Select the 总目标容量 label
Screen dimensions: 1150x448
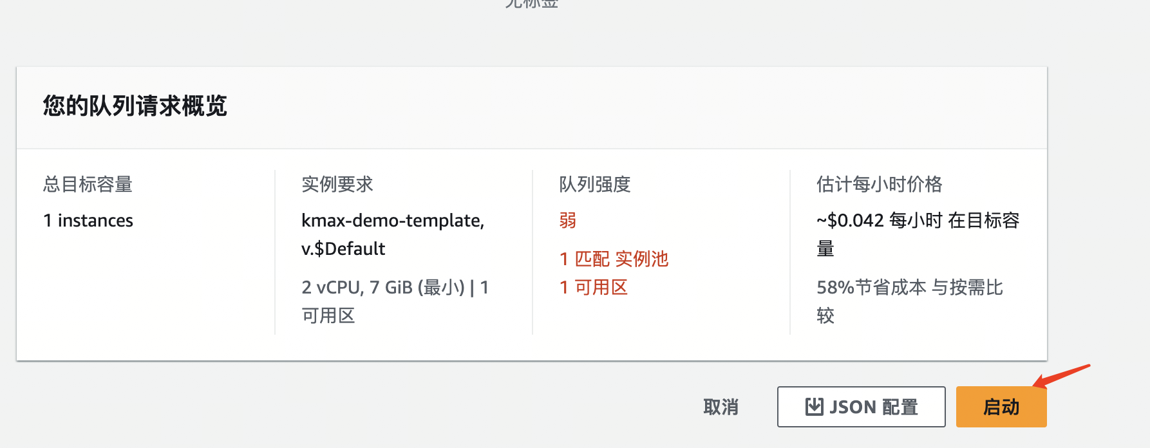pyautogui.click(x=88, y=185)
